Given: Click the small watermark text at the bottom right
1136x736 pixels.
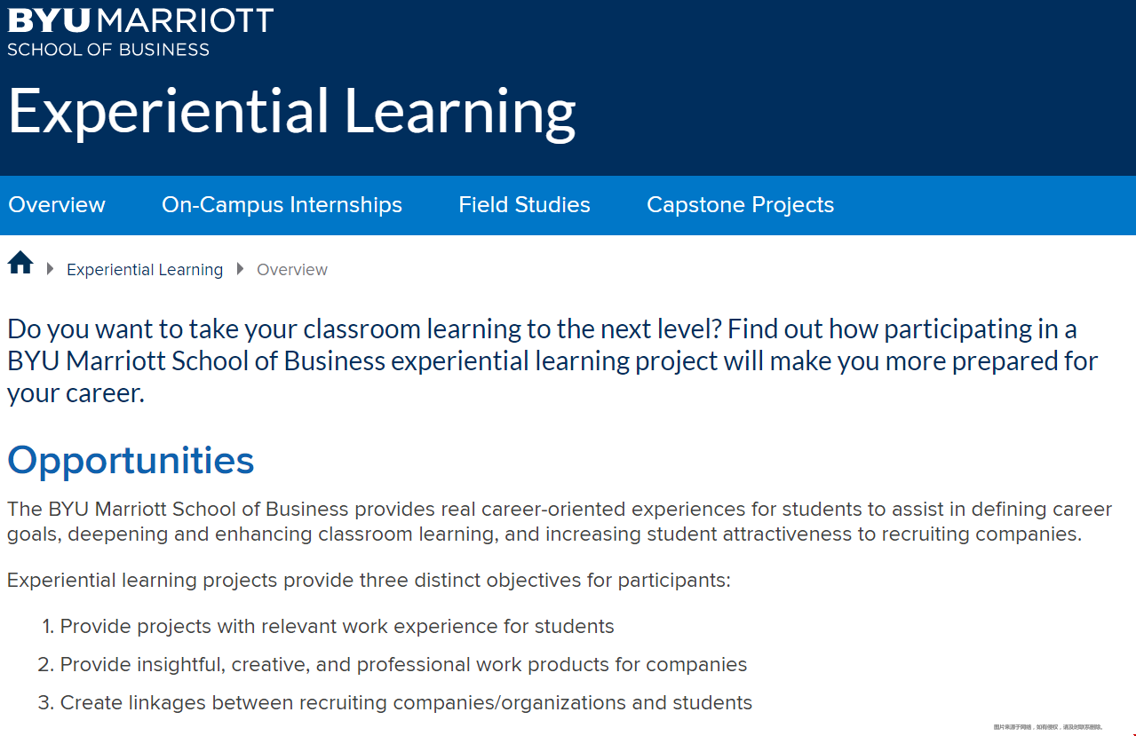Looking at the screenshot, I should 1047,726.
